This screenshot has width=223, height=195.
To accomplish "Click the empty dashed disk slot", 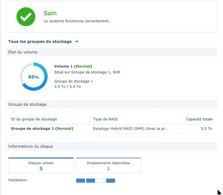I will pos(100,180).
